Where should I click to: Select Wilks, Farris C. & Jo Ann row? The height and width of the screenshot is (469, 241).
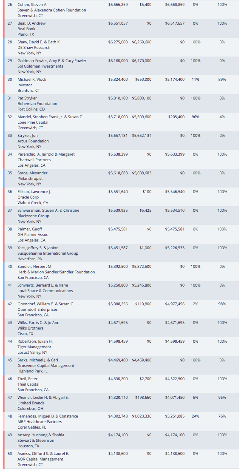click(x=122, y=328)
